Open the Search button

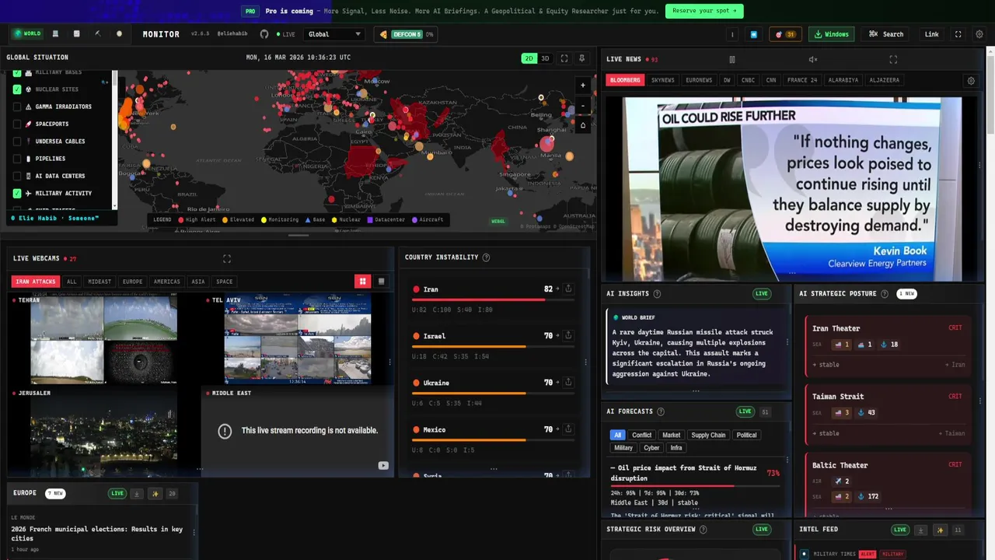coord(885,34)
